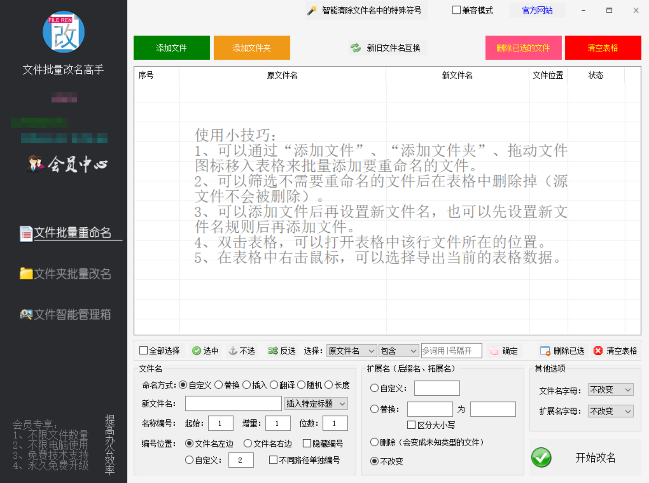Click the green 添加文件 button
Image resolution: width=649 pixels, height=483 pixels.
pyautogui.click(x=171, y=47)
